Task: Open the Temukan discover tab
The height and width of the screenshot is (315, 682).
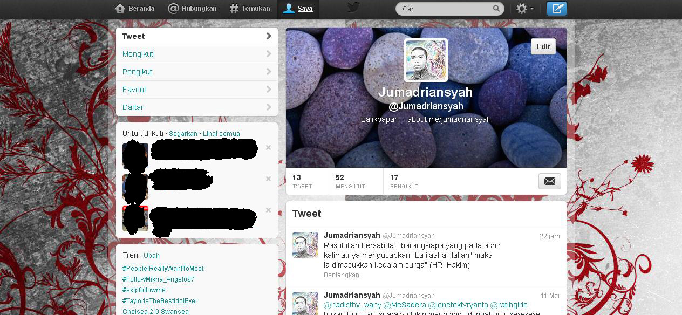Action: point(250,9)
